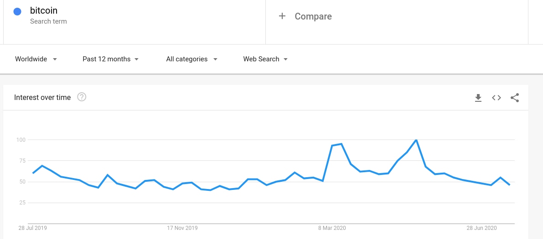Click the Search term subtitle under bitcoin
Viewport: 543px width, 239px height.
[48, 21]
